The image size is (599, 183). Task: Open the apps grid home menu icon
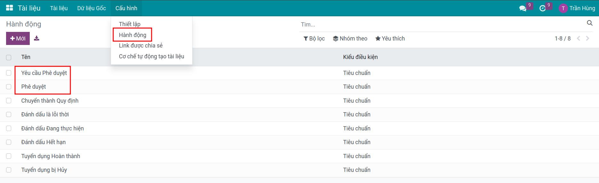pos(10,8)
